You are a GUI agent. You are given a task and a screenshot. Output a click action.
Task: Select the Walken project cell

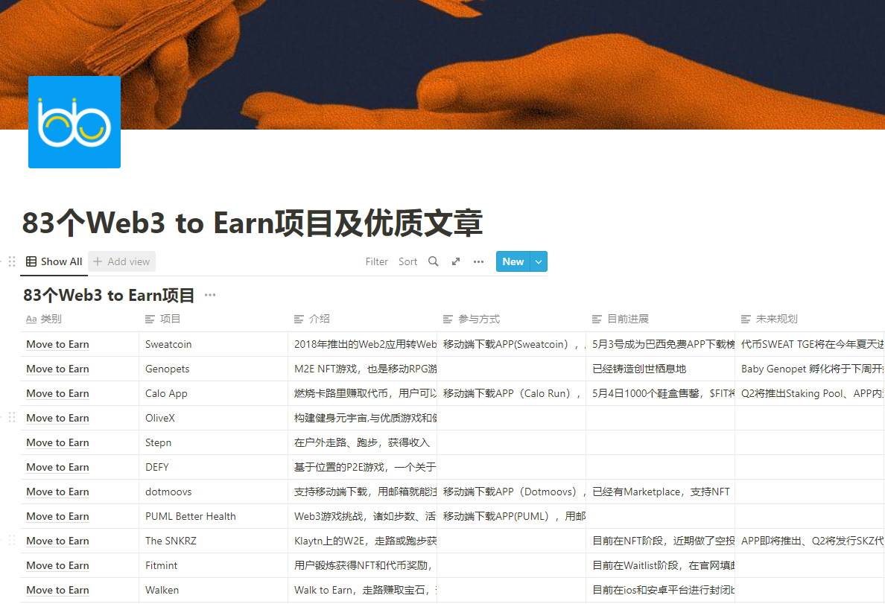pyautogui.click(x=213, y=590)
